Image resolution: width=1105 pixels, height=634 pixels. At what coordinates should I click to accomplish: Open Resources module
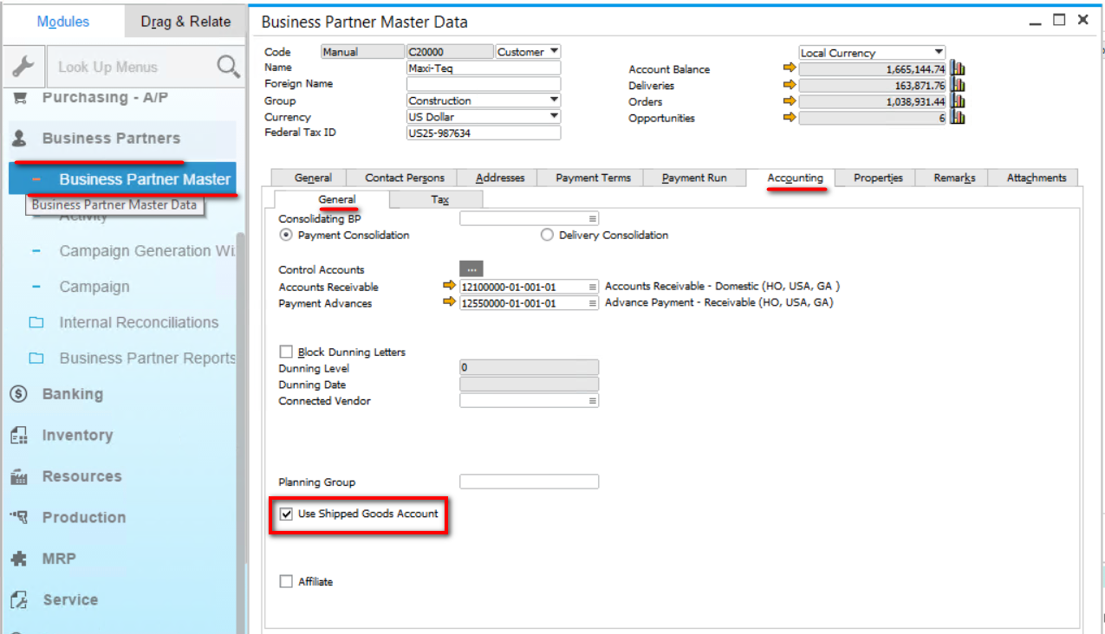tap(81, 476)
